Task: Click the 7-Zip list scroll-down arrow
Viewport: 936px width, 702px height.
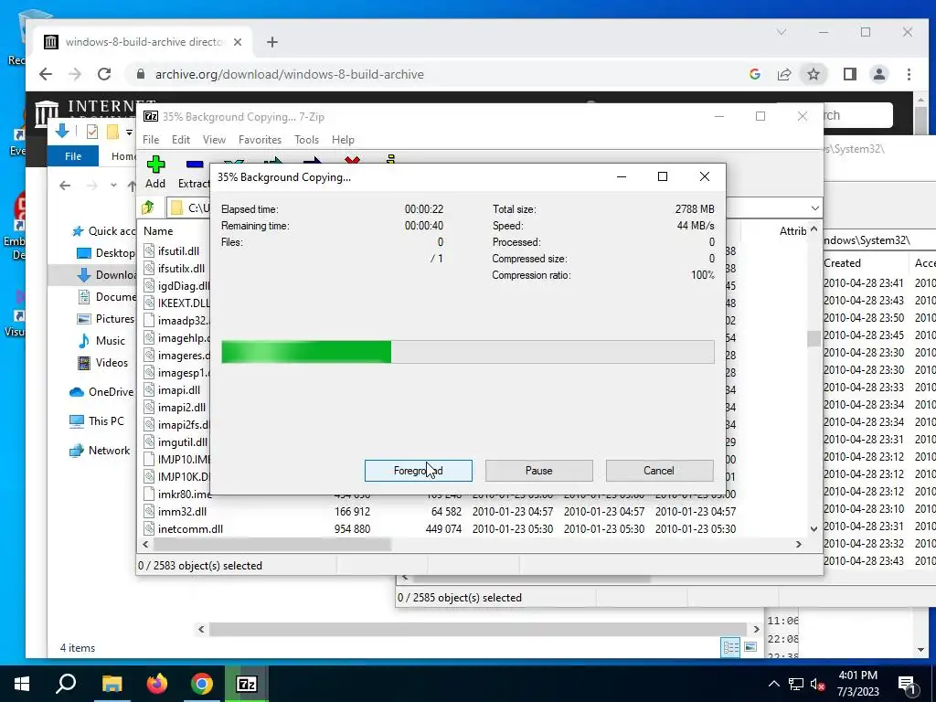Action: 814,529
